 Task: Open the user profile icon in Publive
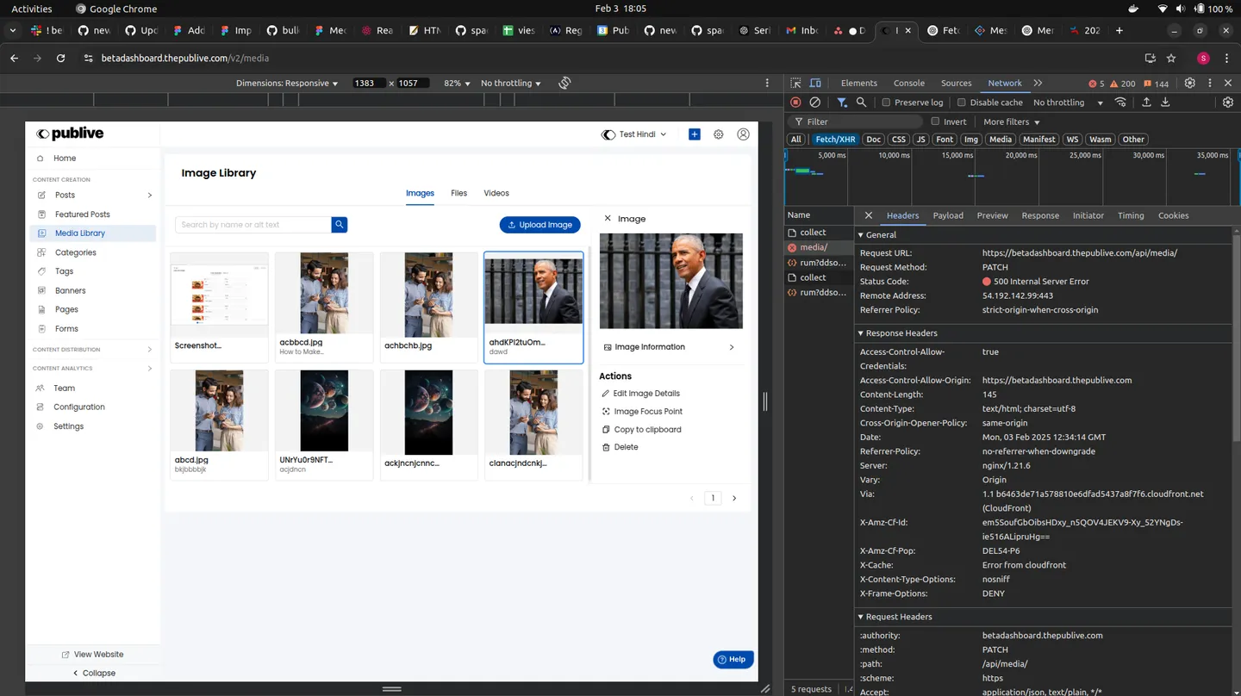coord(743,134)
